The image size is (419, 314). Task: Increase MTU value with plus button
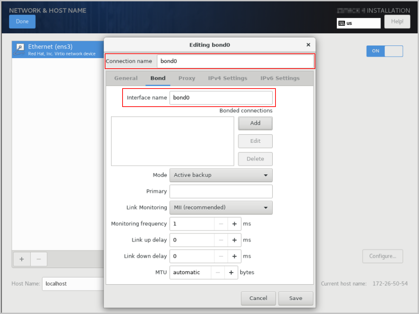[231, 273]
